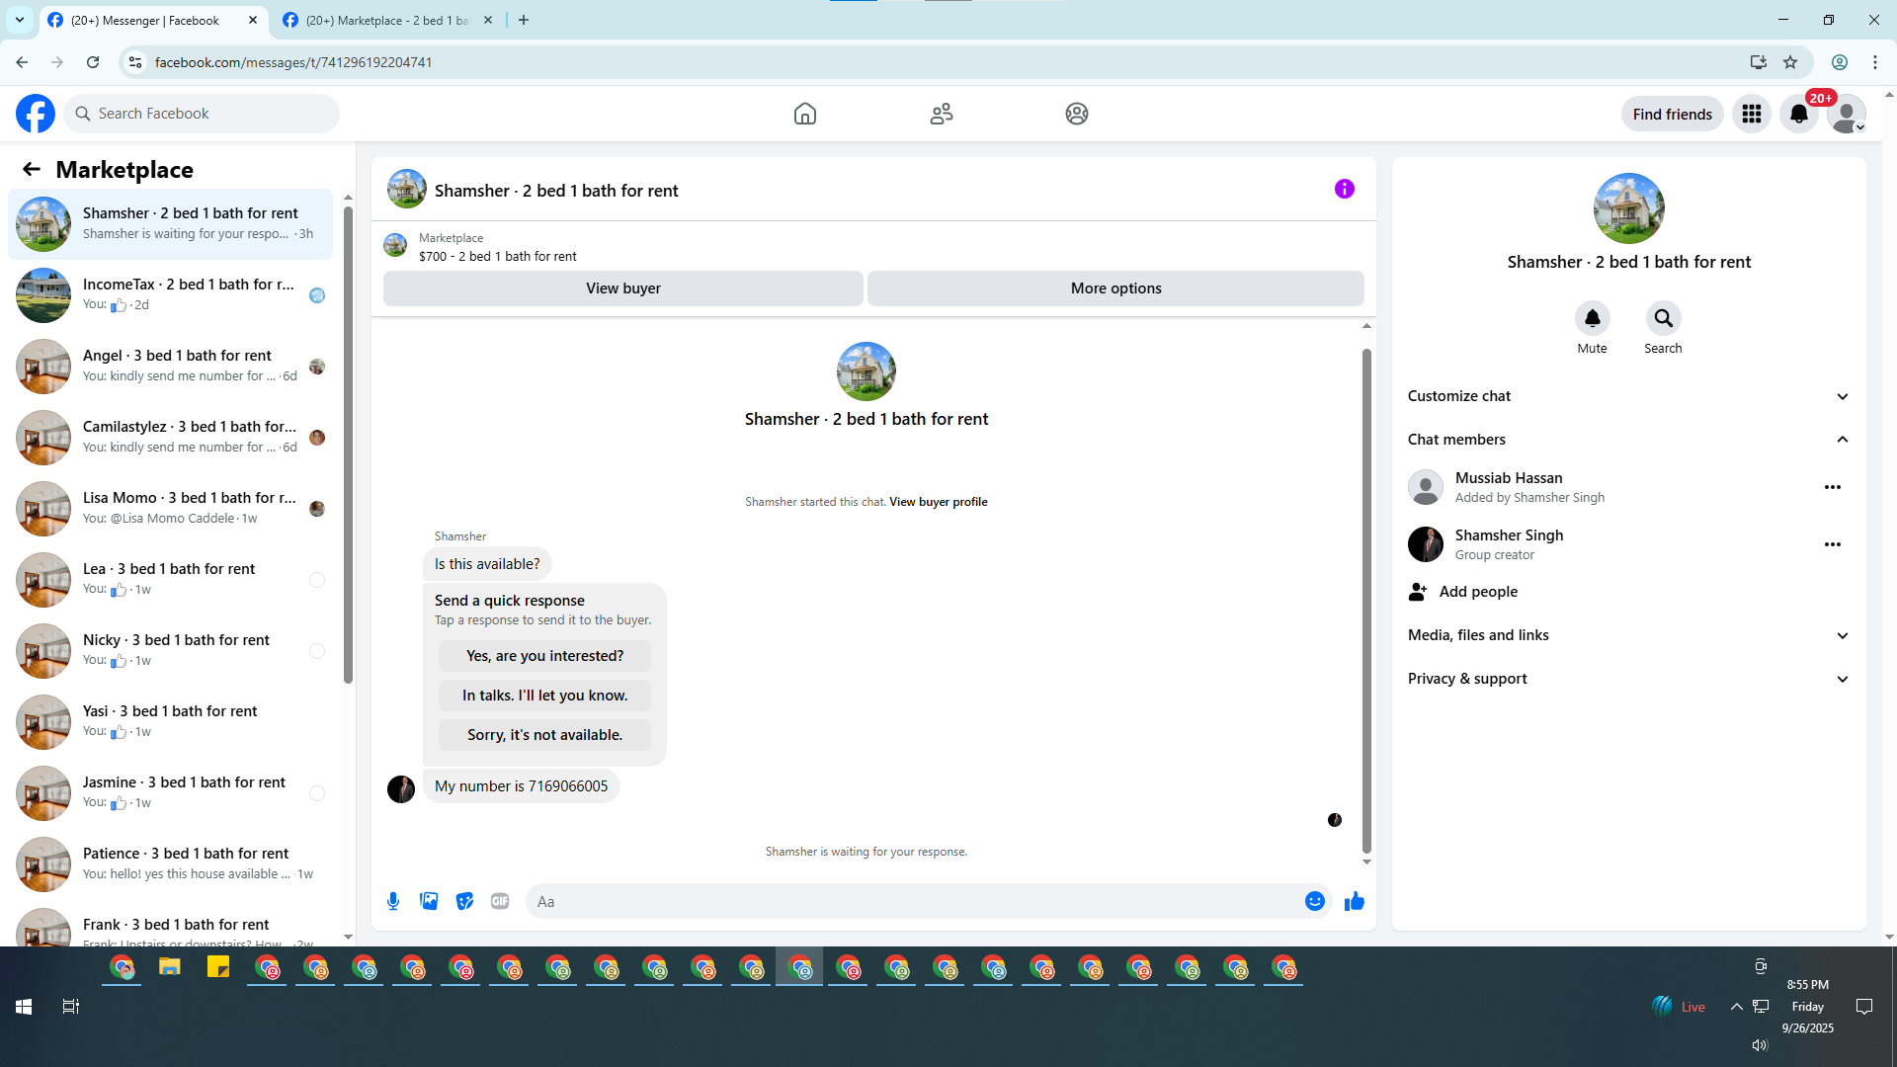
Task: Click the voice clip microphone icon
Action: coord(393,901)
